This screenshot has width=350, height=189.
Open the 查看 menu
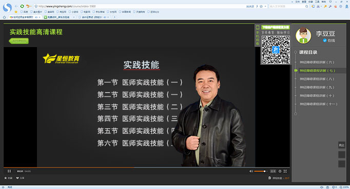pos(304,2)
